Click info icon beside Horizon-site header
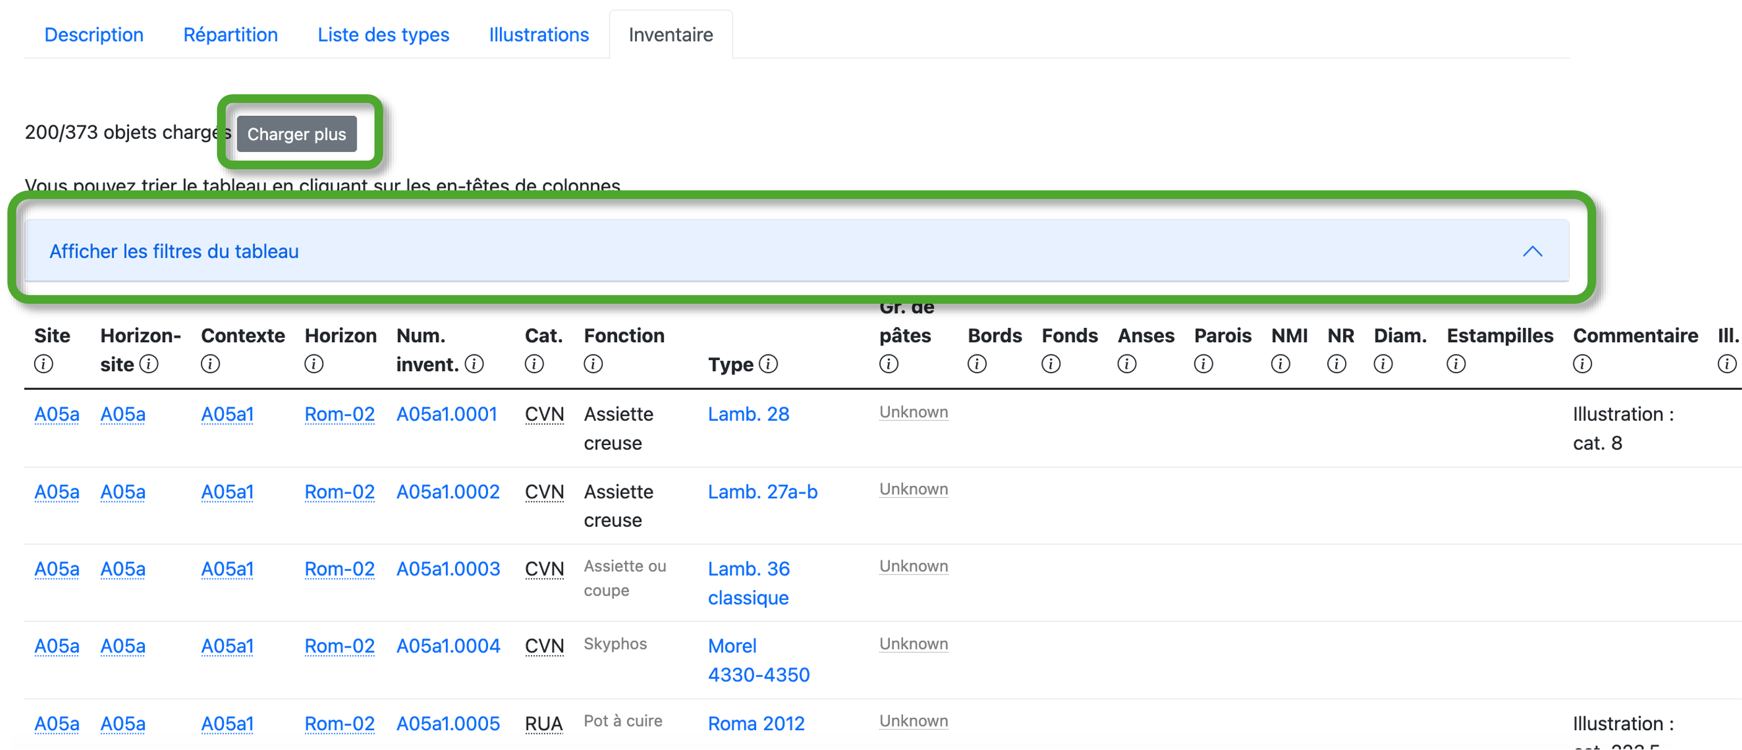This screenshot has width=1742, height=750. [149, 364]
